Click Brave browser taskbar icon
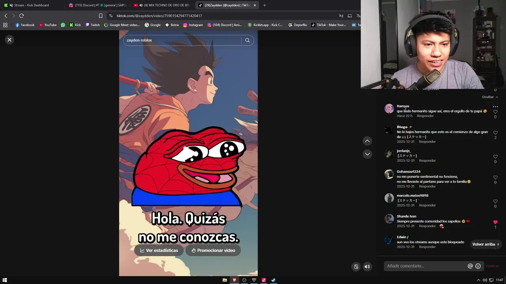Image resolution: width=506 pixels, height=284 pixels. (x=234, y=280)
